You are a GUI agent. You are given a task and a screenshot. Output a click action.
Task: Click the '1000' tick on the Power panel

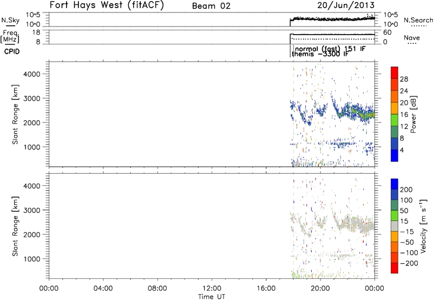click(32, 147)
